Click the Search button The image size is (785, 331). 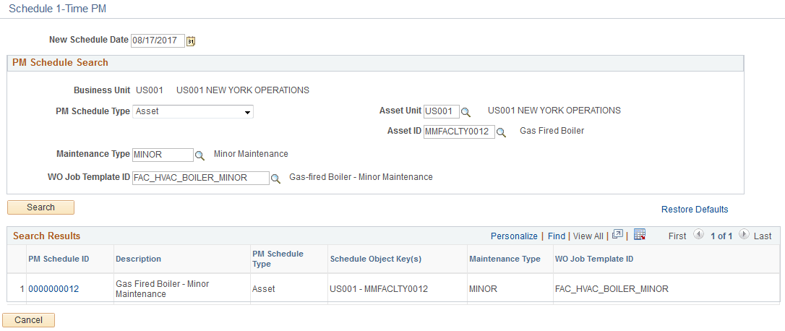tap(40, 207)
